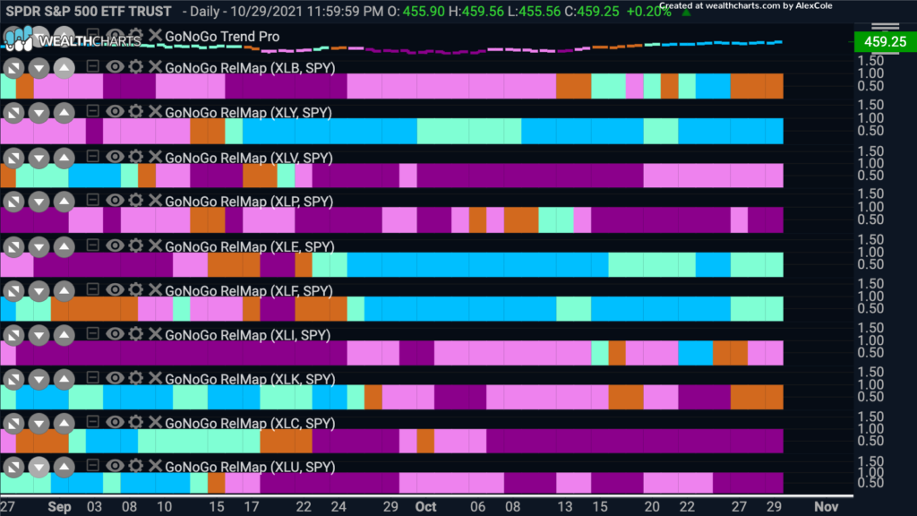Move XLF RelMap pane up

(x=64, y=291)
